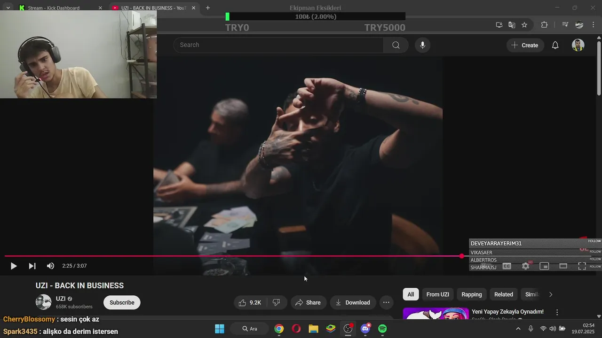Select the Related filter chip
Viewport: 602px width, 338px height.
tap(504, 294)
